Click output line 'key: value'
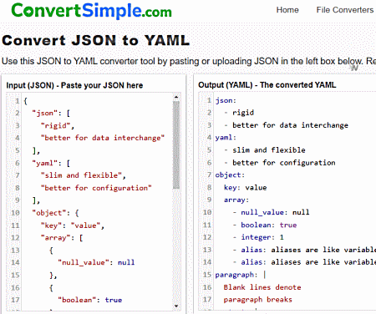376x314 pixels. [x=246, y=188]
